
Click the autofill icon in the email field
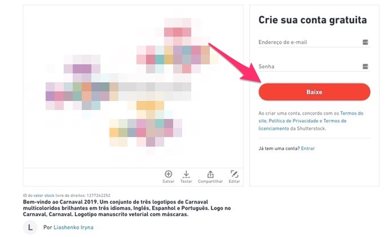click(366, 42)
